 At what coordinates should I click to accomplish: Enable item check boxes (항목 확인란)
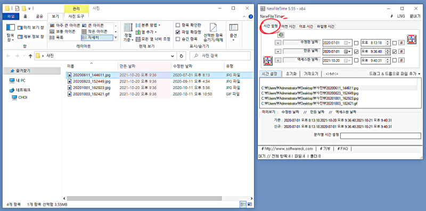(178, 25)
